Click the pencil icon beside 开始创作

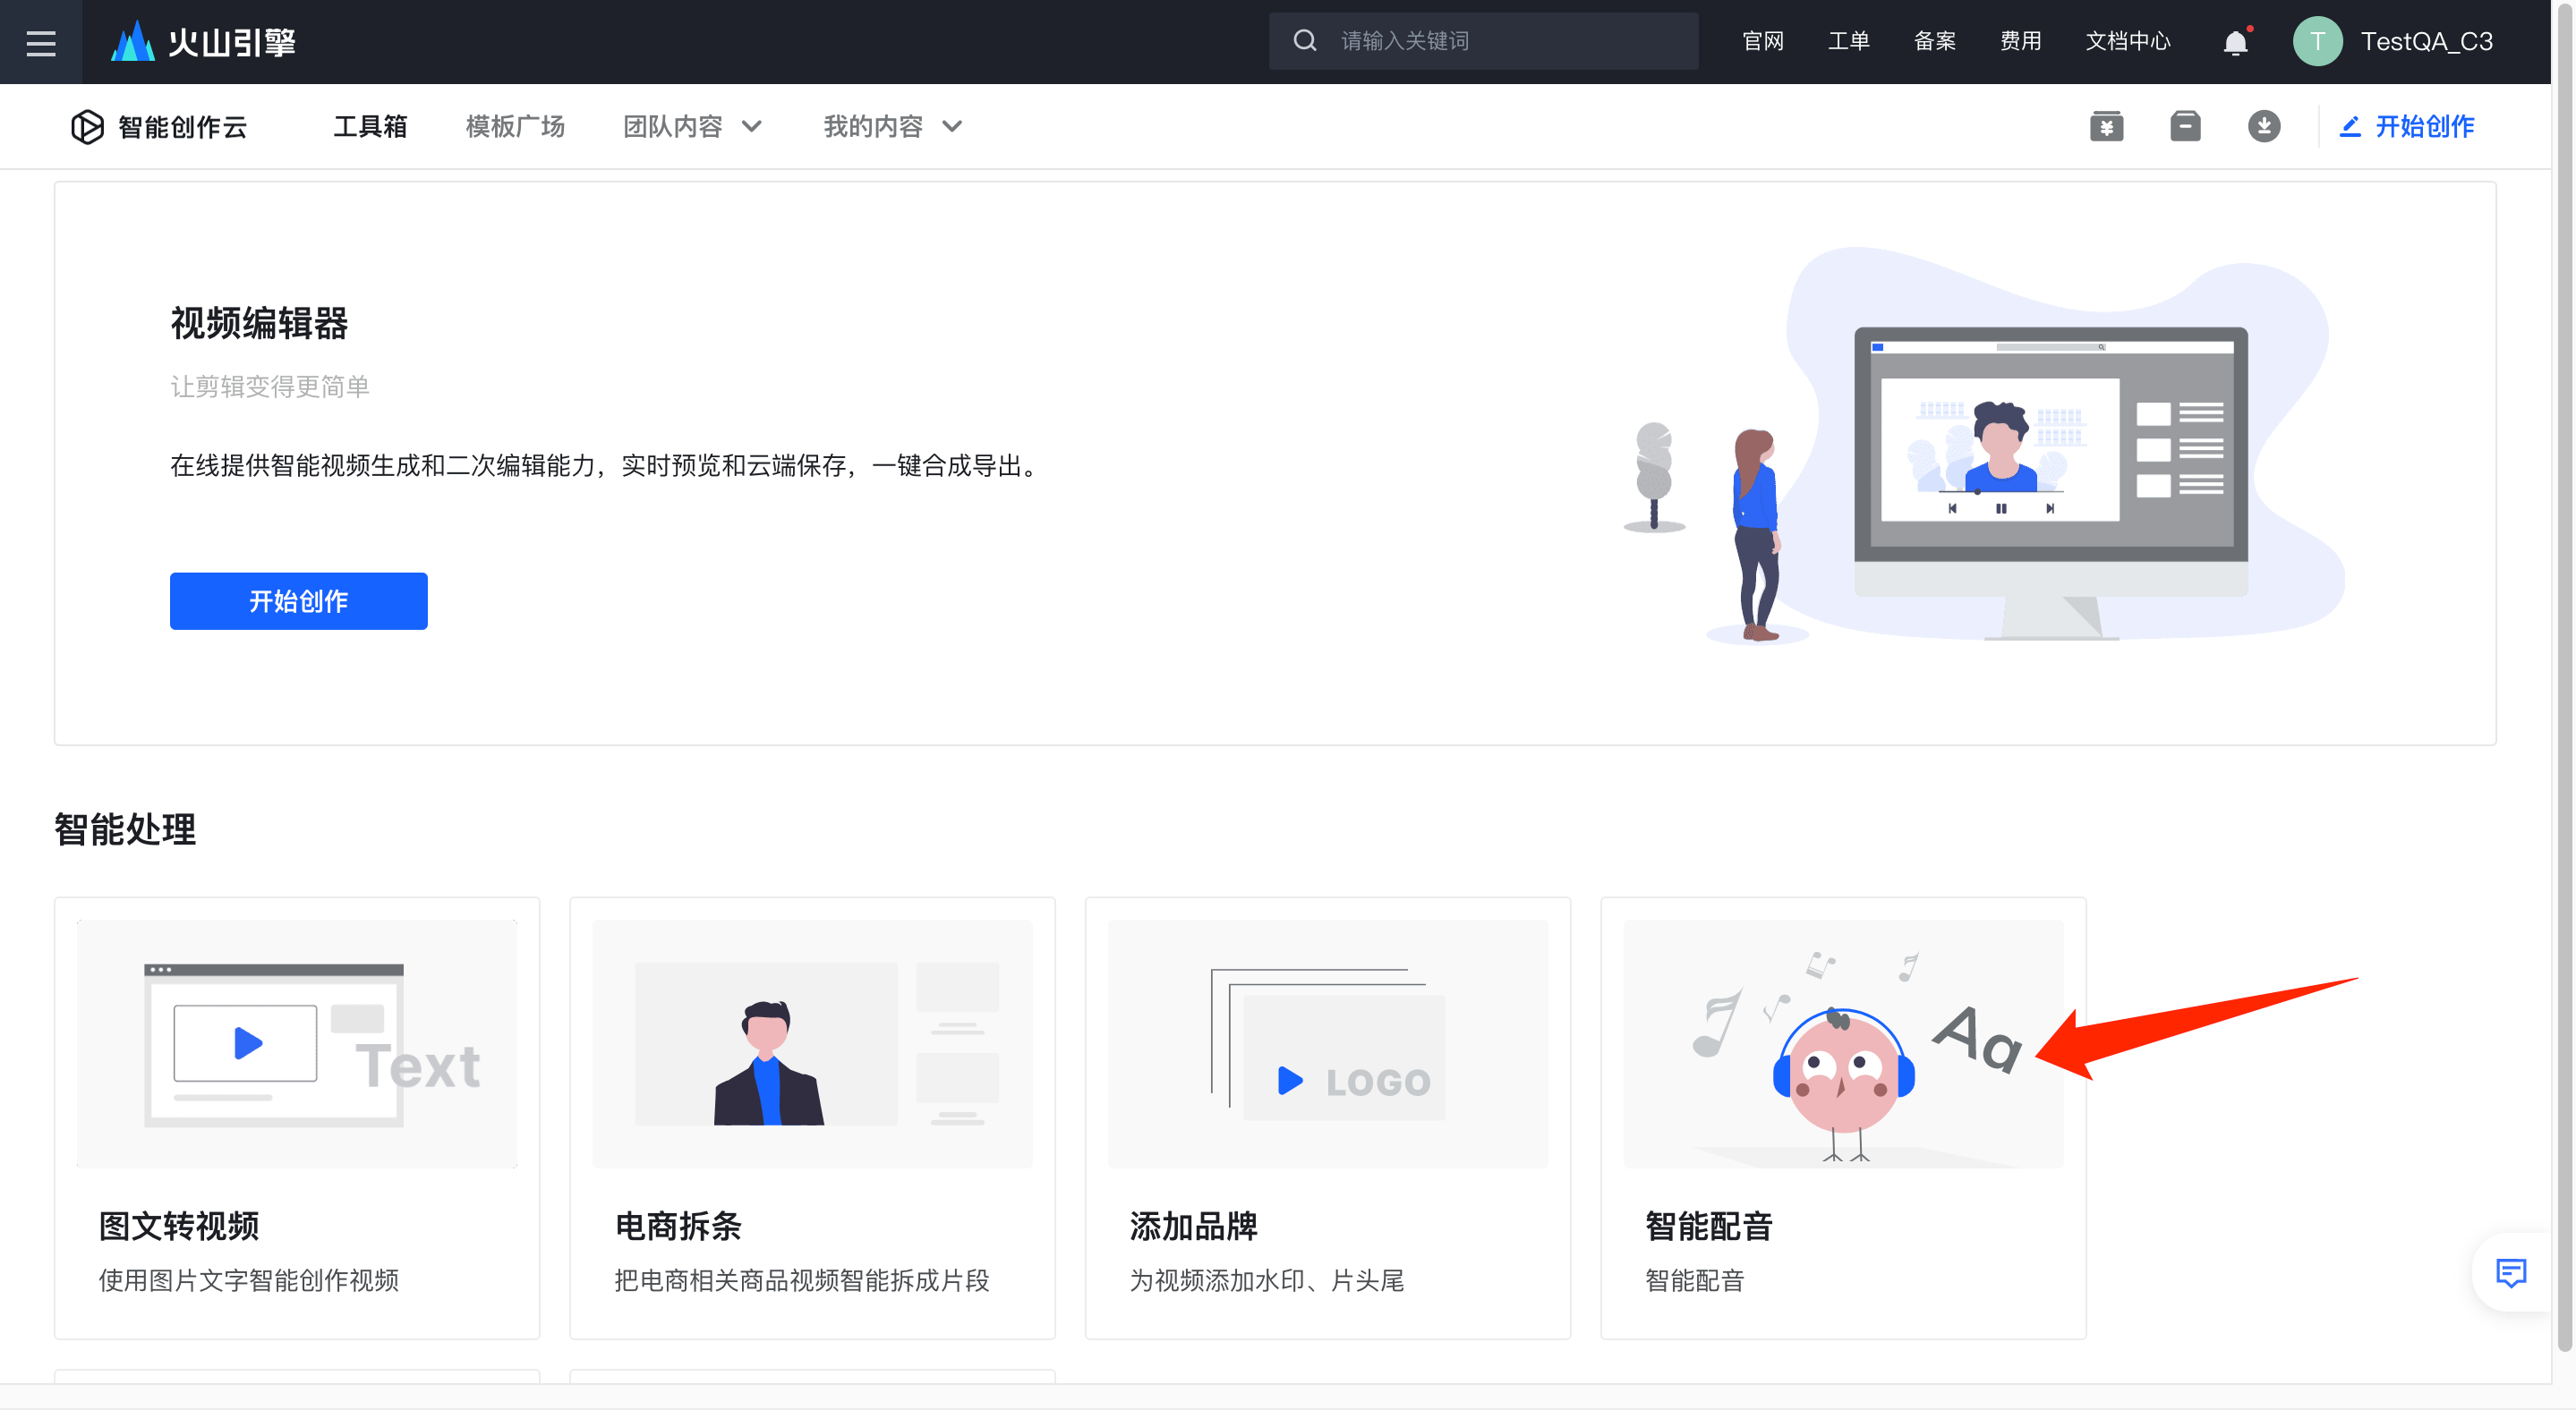pos(2350,127)
